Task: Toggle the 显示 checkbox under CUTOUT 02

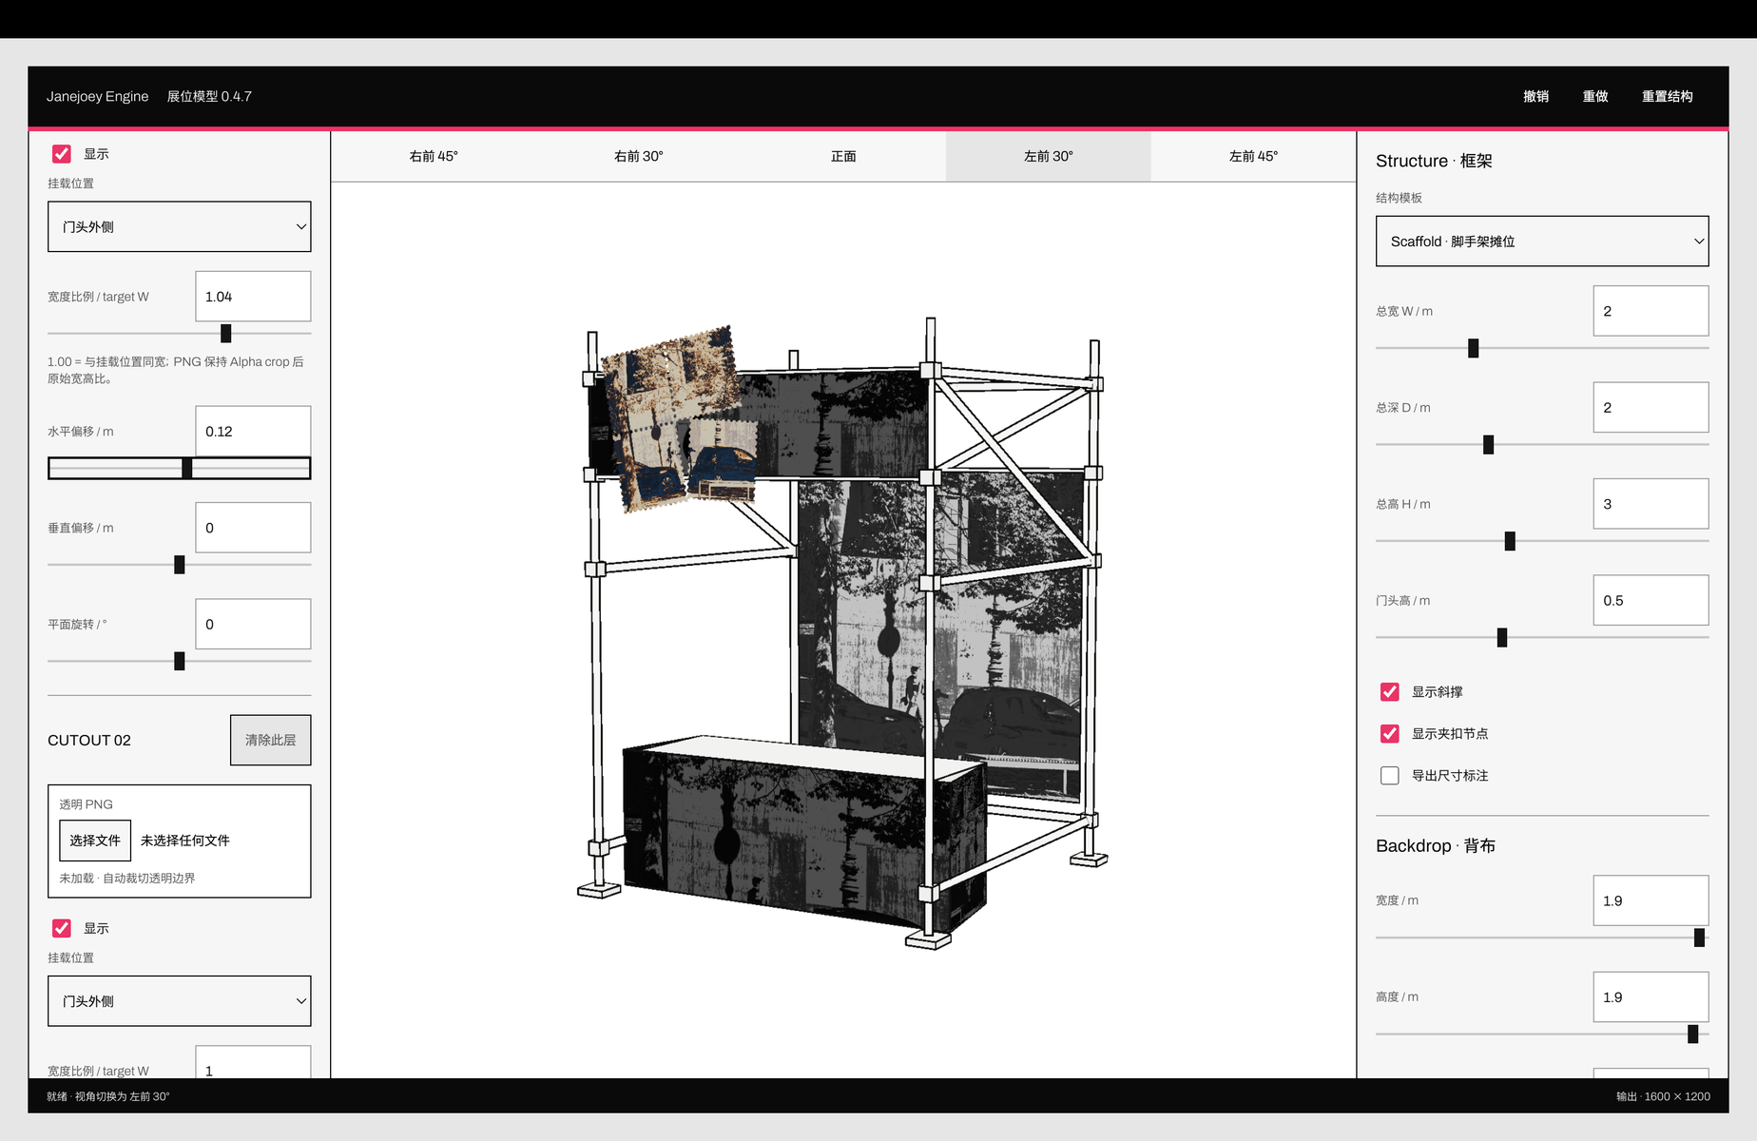Action: tap(62, 928)
